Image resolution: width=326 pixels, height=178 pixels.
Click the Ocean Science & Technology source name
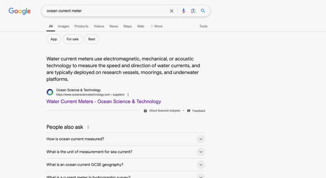tap(78, 90)
